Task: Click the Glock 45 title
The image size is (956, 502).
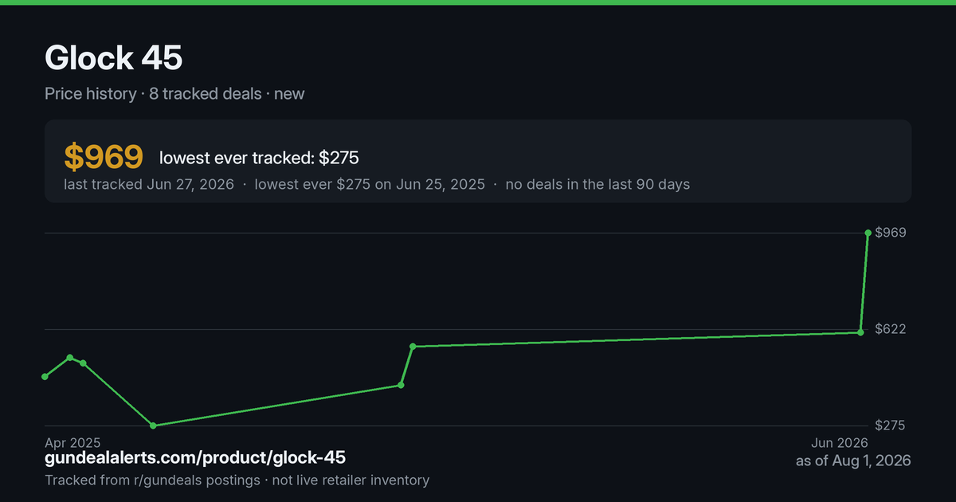Action: click(x=114, y=58)
